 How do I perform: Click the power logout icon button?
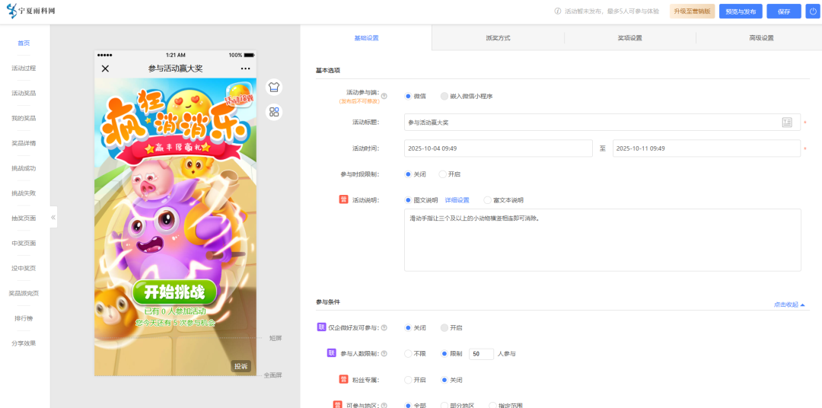coord(813,11)
